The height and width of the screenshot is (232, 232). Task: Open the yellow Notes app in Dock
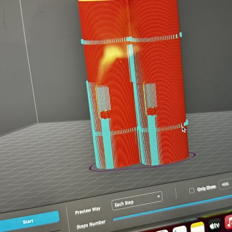point(197,227)
